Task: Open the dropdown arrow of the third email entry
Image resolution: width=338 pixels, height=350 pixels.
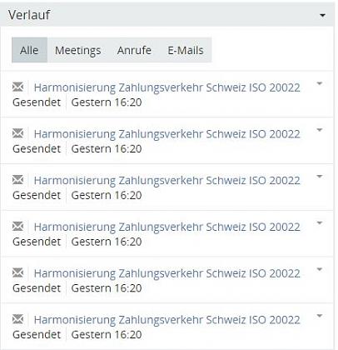Action: (320, 176)
